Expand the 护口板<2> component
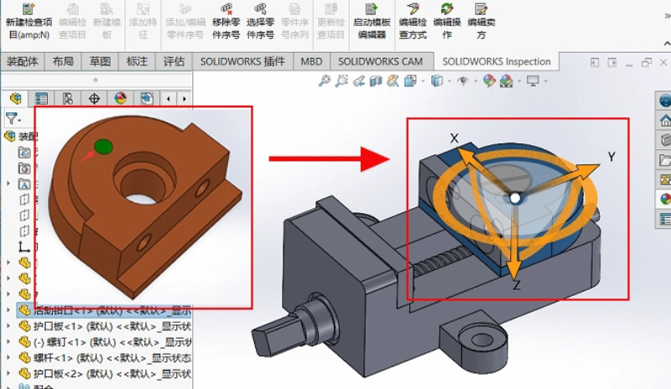 click(x=8, y=373)
